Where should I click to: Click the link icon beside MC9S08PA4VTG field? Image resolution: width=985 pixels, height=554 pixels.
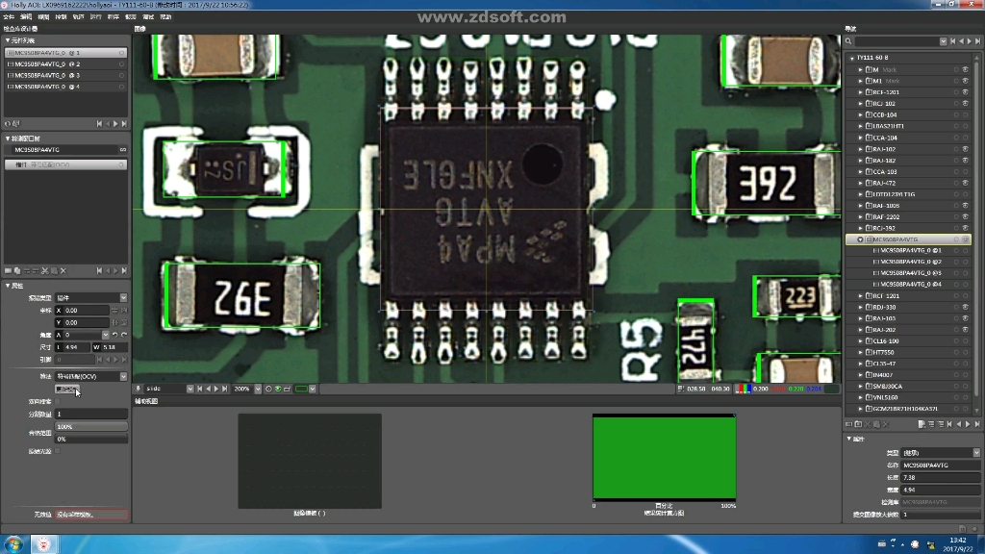[122, 150]
